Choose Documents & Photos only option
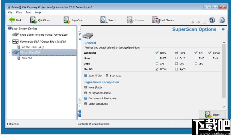Image resolution: width=231 pixels, height=135 pixels. coord(86,98)
